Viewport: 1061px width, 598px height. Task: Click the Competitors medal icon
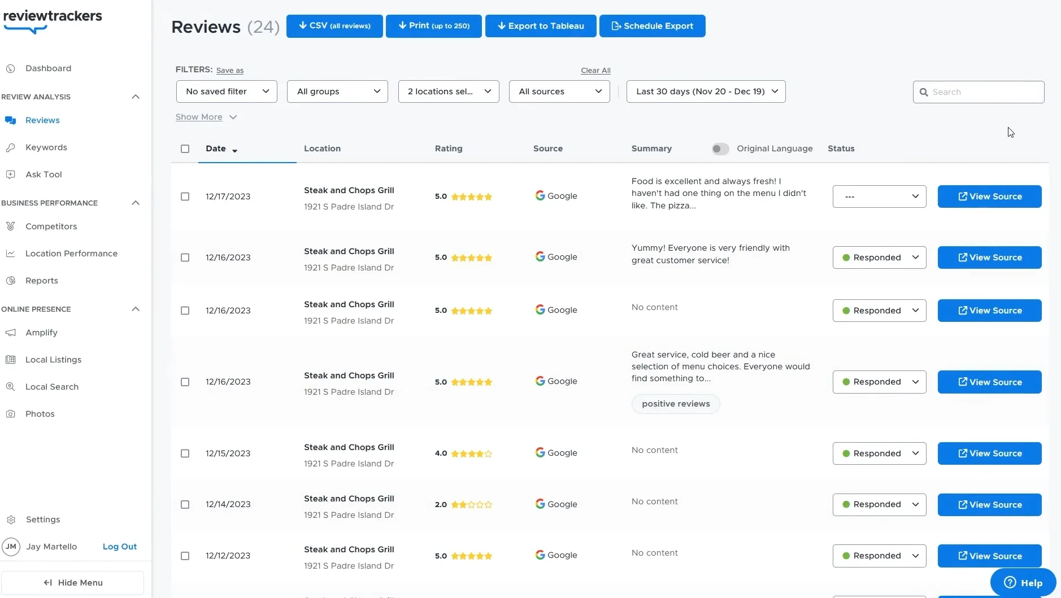(10, 226)
